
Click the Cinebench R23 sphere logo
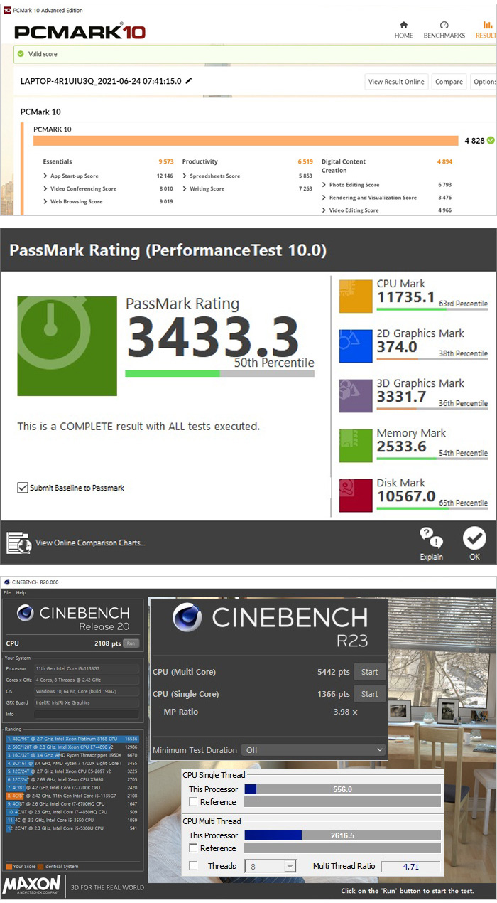[189, 618]
